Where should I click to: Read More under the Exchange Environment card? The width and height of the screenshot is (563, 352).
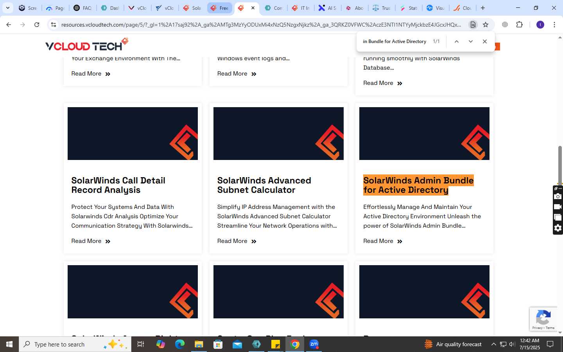[91, 74]
